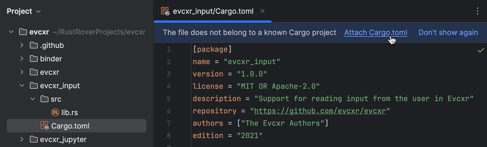Switch to the evcxr_input/Cargo.toml tab
This screenshot has width=487, height=147.
point(213,11)
